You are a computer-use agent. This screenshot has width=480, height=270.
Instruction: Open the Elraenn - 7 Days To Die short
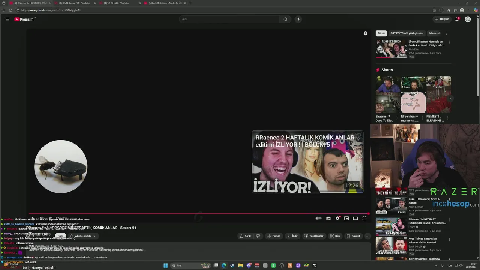pos(388,94)
